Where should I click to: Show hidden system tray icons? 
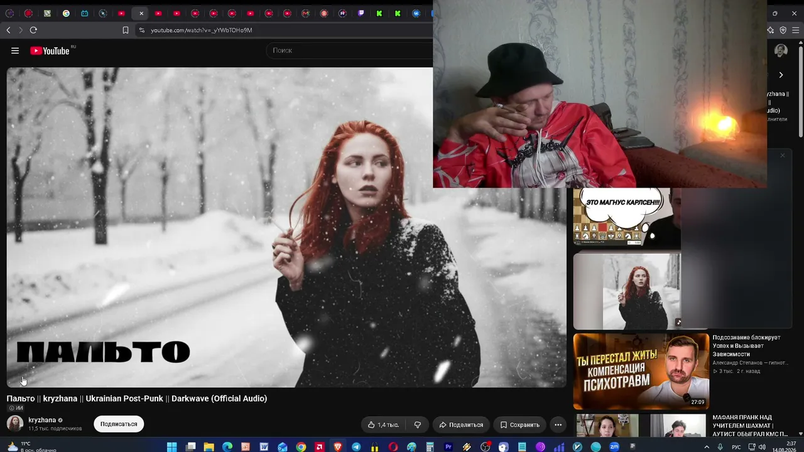(707, 447)
